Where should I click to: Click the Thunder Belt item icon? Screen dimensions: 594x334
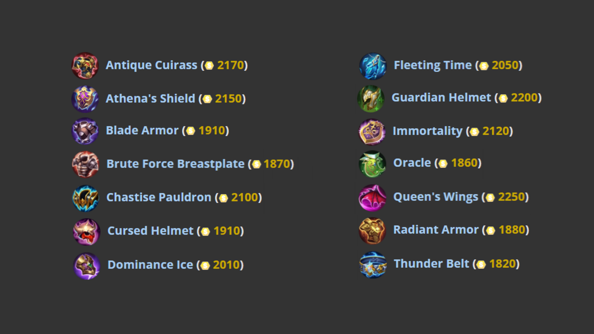[373, 264]
